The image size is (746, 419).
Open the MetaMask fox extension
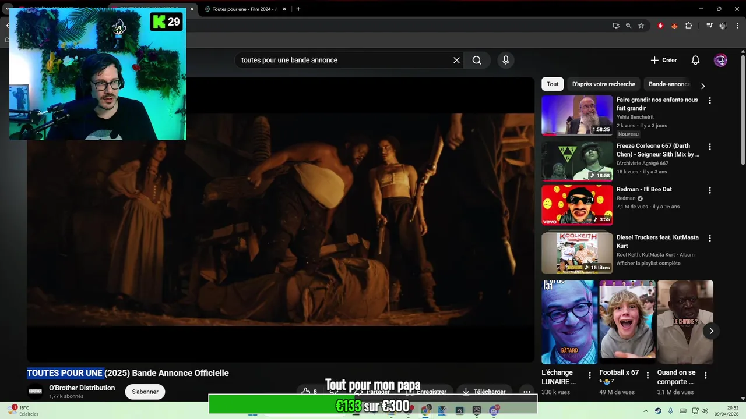(674, 26)
